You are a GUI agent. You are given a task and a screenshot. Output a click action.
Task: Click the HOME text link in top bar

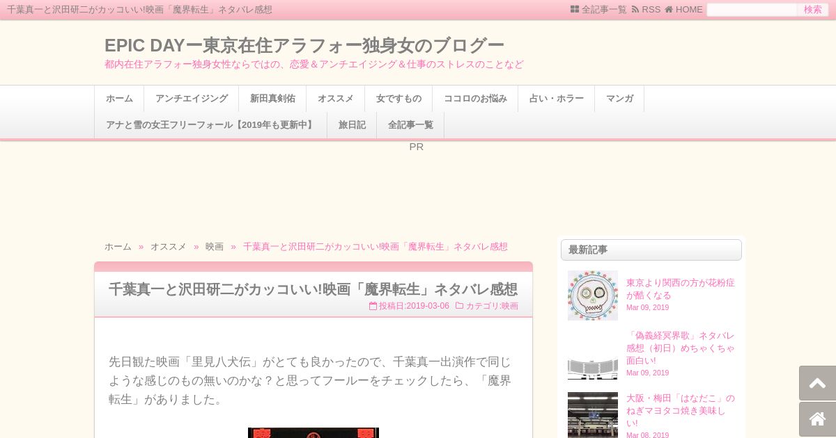(x=689, y=10)
